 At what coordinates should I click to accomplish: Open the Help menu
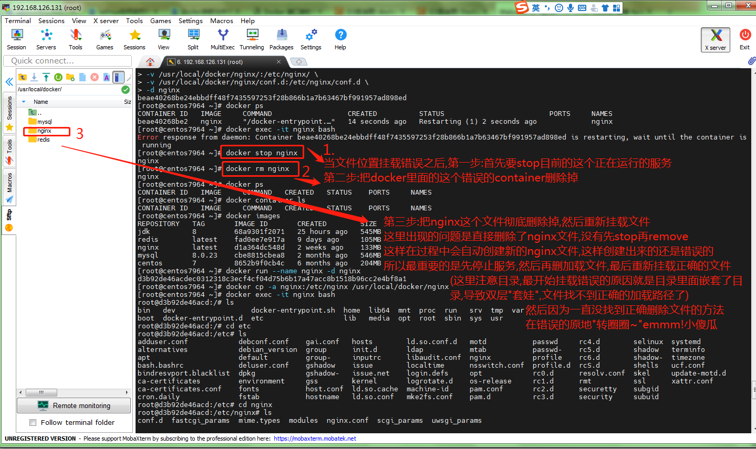pos(247,20)
